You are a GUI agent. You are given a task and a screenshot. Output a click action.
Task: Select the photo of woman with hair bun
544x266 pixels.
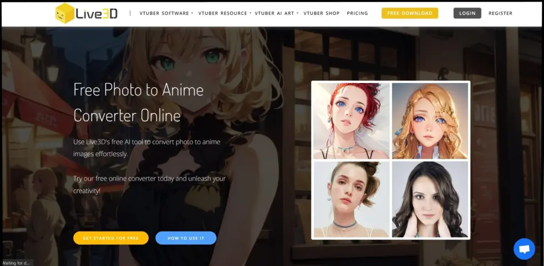coord(352,200)
